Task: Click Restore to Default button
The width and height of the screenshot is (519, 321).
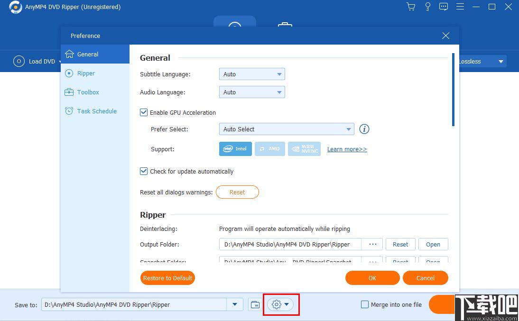Action: [167, 278]
